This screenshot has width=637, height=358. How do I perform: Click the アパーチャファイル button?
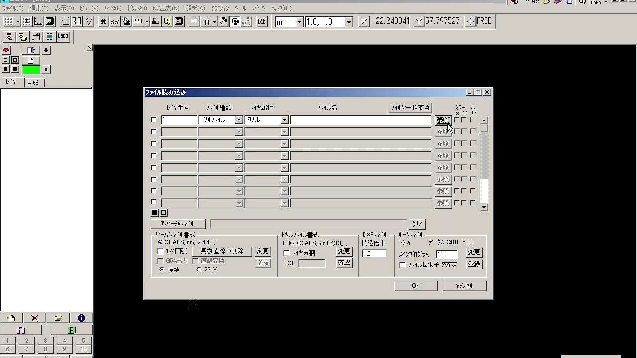(x=178, y=224)
